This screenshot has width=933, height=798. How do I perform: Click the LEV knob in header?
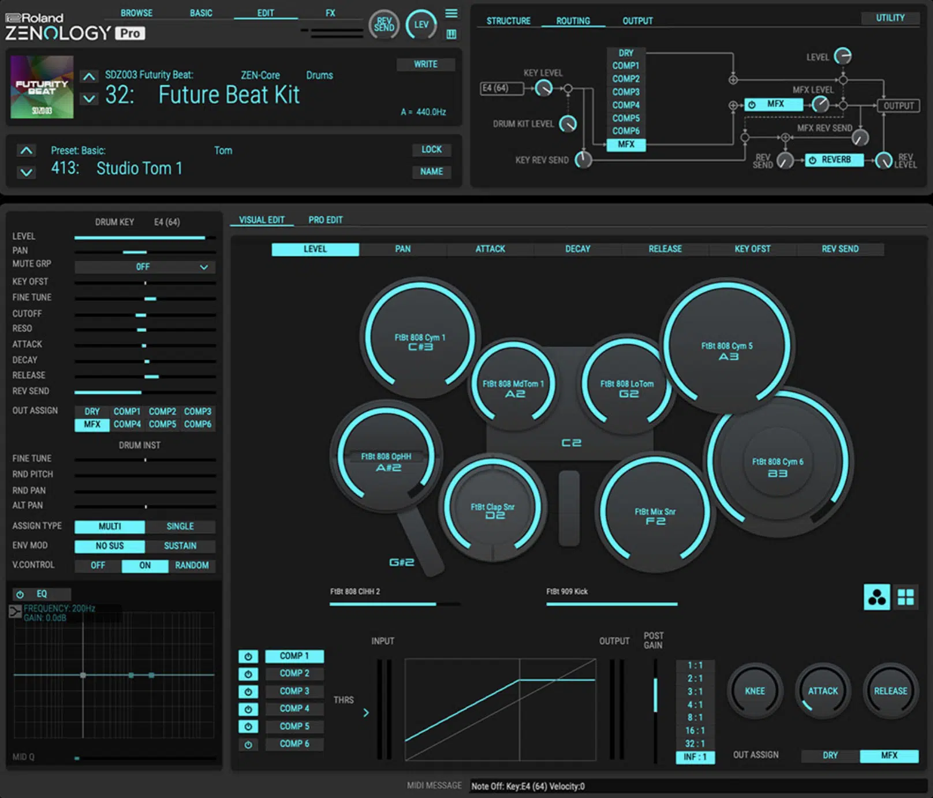[421, 25]
